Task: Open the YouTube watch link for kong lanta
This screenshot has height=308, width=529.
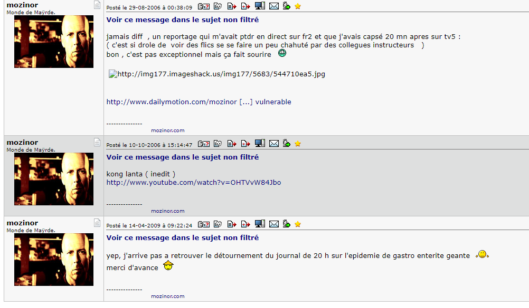Action: [194, 183]
